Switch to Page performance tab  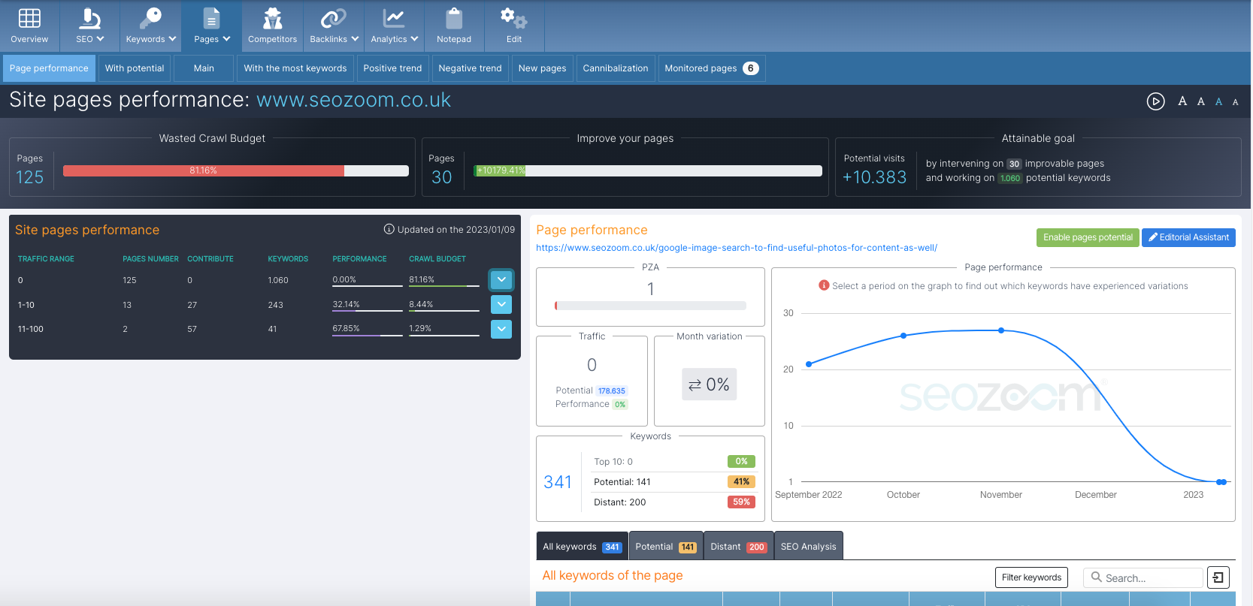tap(49, 68)
